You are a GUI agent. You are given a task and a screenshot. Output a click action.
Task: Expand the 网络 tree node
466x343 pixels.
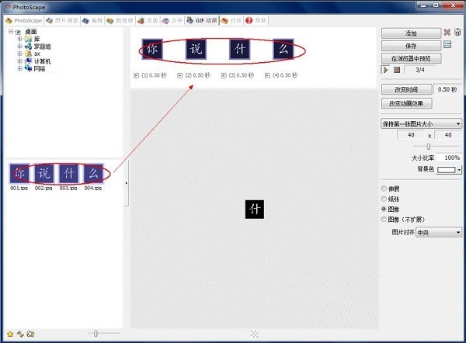coord(19,68)
